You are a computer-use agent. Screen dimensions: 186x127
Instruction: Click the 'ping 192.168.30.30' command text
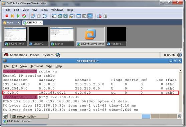59,97
